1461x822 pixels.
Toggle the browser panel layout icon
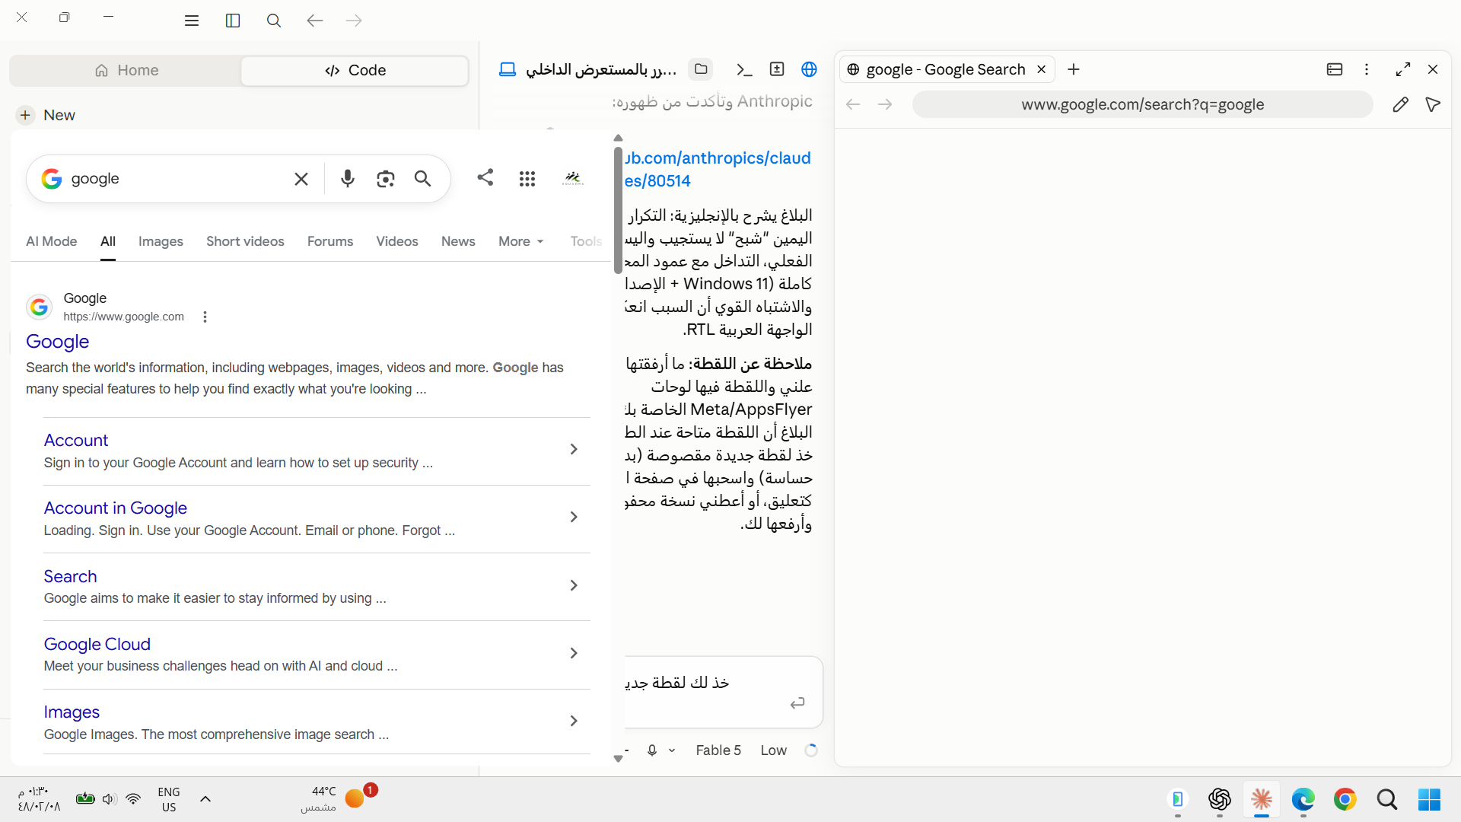click(1335, 69)
